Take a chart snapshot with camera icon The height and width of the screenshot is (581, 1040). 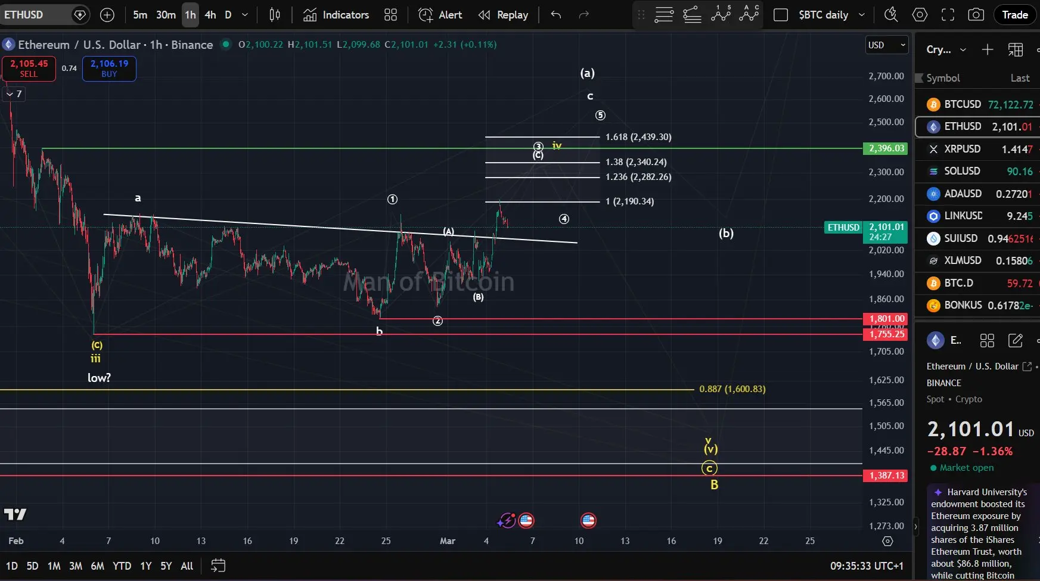pos(976,15)
